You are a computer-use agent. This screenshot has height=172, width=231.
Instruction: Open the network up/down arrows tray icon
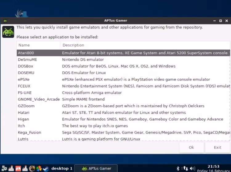[185, 169]
